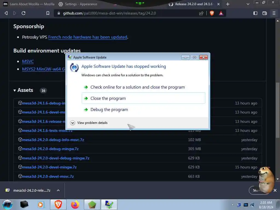Go back with the browser back arrow
The width and height of the screenshot is (280, 210).
(x=6, y=13)
